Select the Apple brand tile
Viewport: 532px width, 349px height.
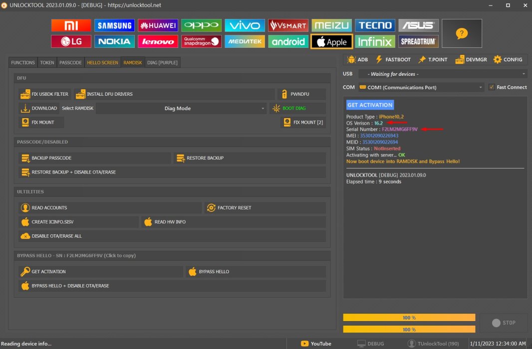331,41
